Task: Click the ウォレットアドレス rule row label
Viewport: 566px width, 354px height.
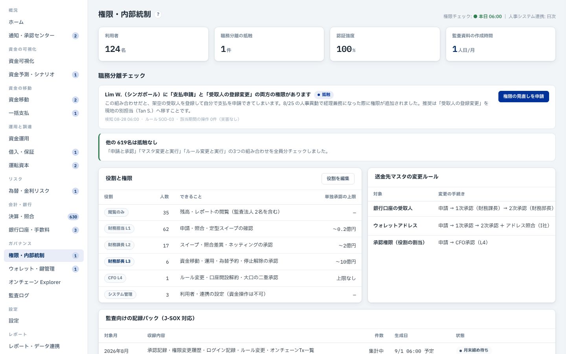Action: point(395,226)
